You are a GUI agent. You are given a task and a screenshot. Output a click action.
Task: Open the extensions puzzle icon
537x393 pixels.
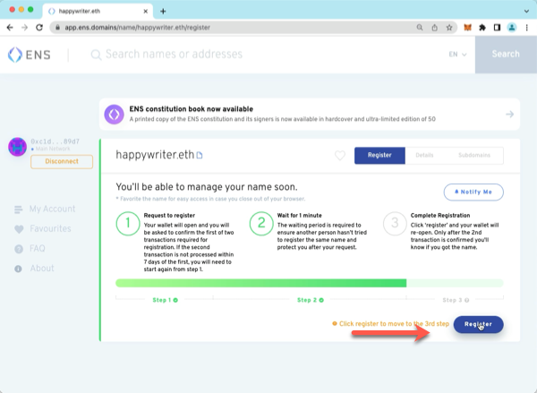(482, 28)
